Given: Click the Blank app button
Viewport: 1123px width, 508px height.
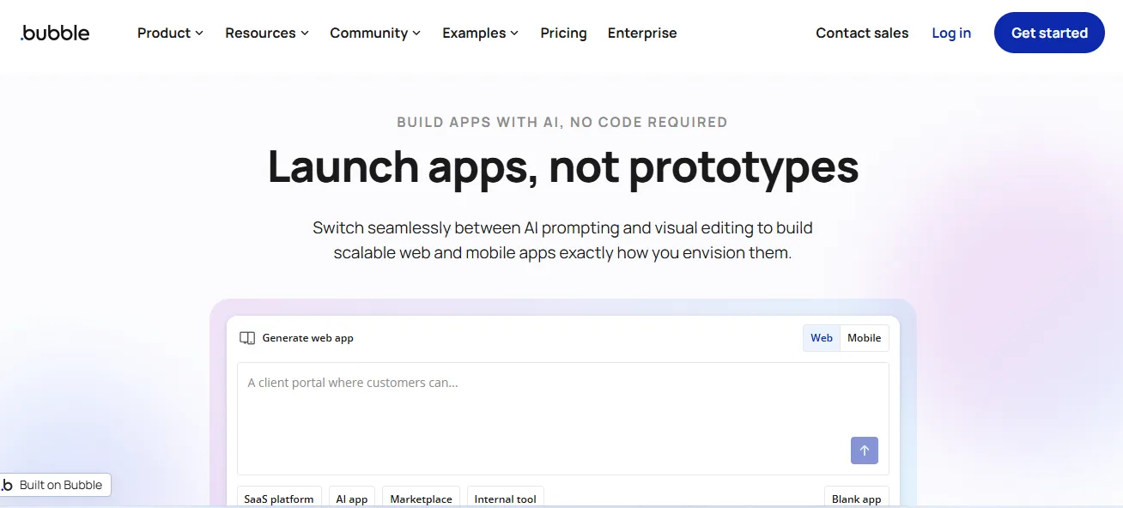Looking at the screenshot, I should (857, 498).
